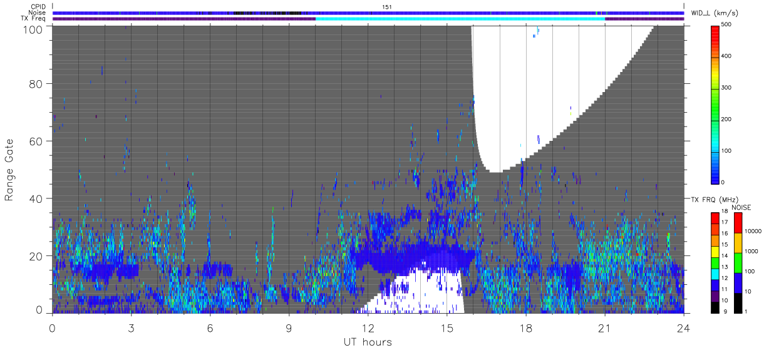Click the 10000 label on NOISE legend
769x355 pixels.
click(x=754, y=232)
